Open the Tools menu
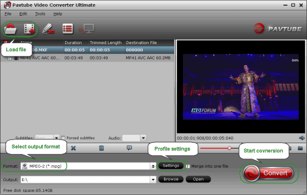The image size is (307, 195). coord(40,14)
